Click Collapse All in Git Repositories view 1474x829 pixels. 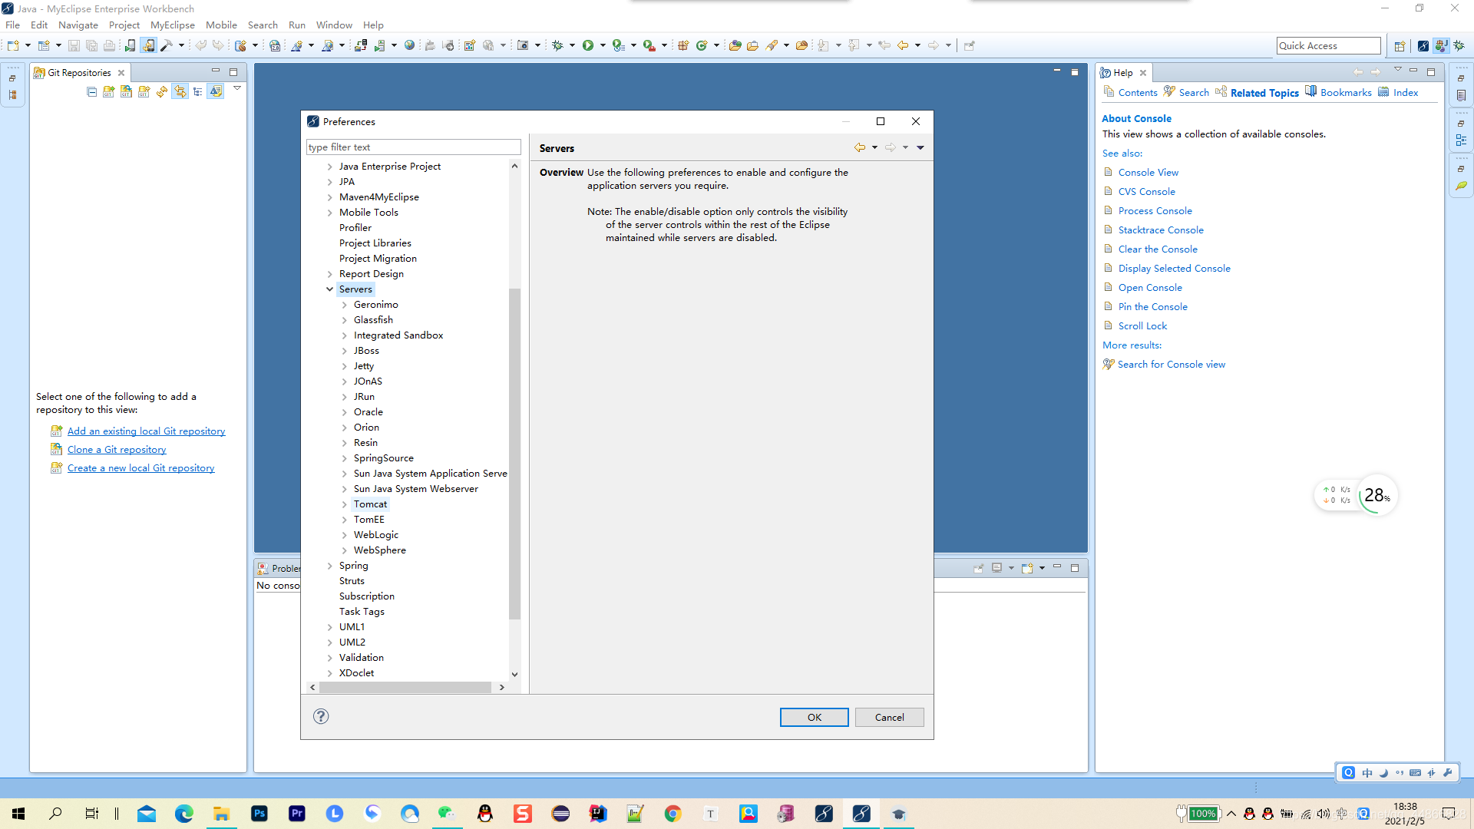point(92,91)
